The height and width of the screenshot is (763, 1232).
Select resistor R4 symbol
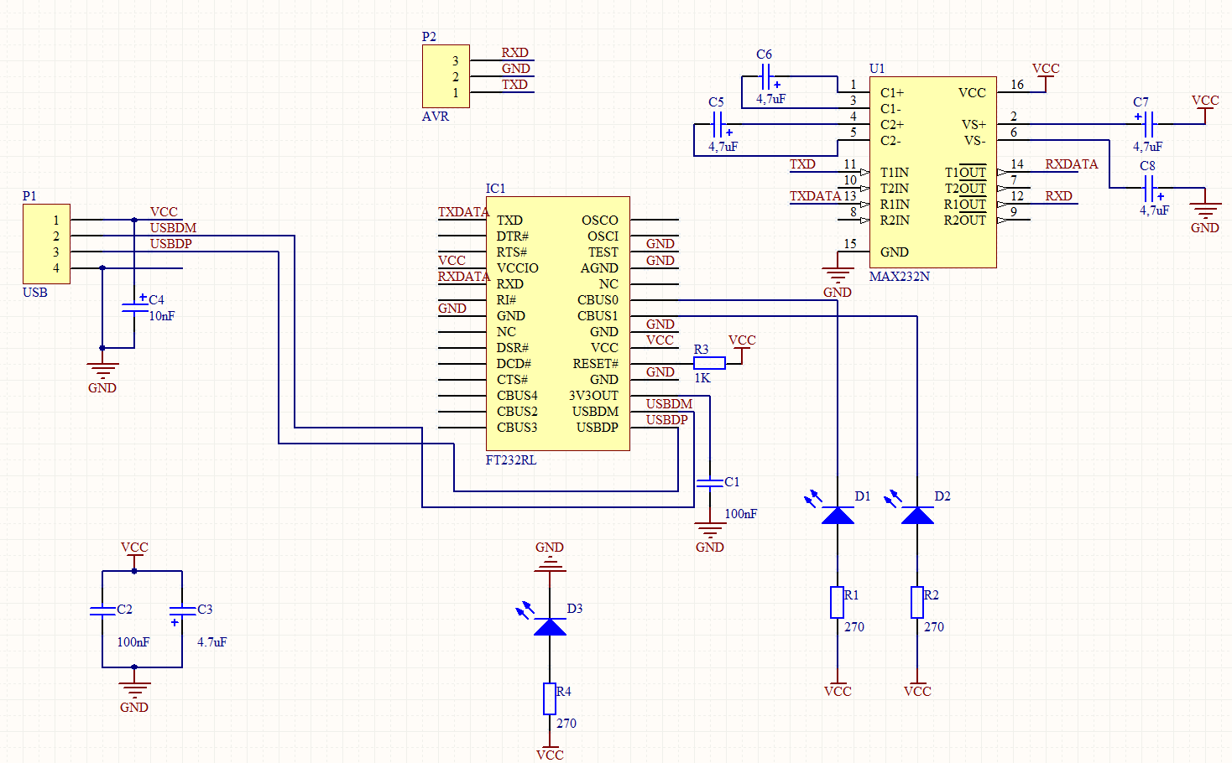(x=550, y=699)
